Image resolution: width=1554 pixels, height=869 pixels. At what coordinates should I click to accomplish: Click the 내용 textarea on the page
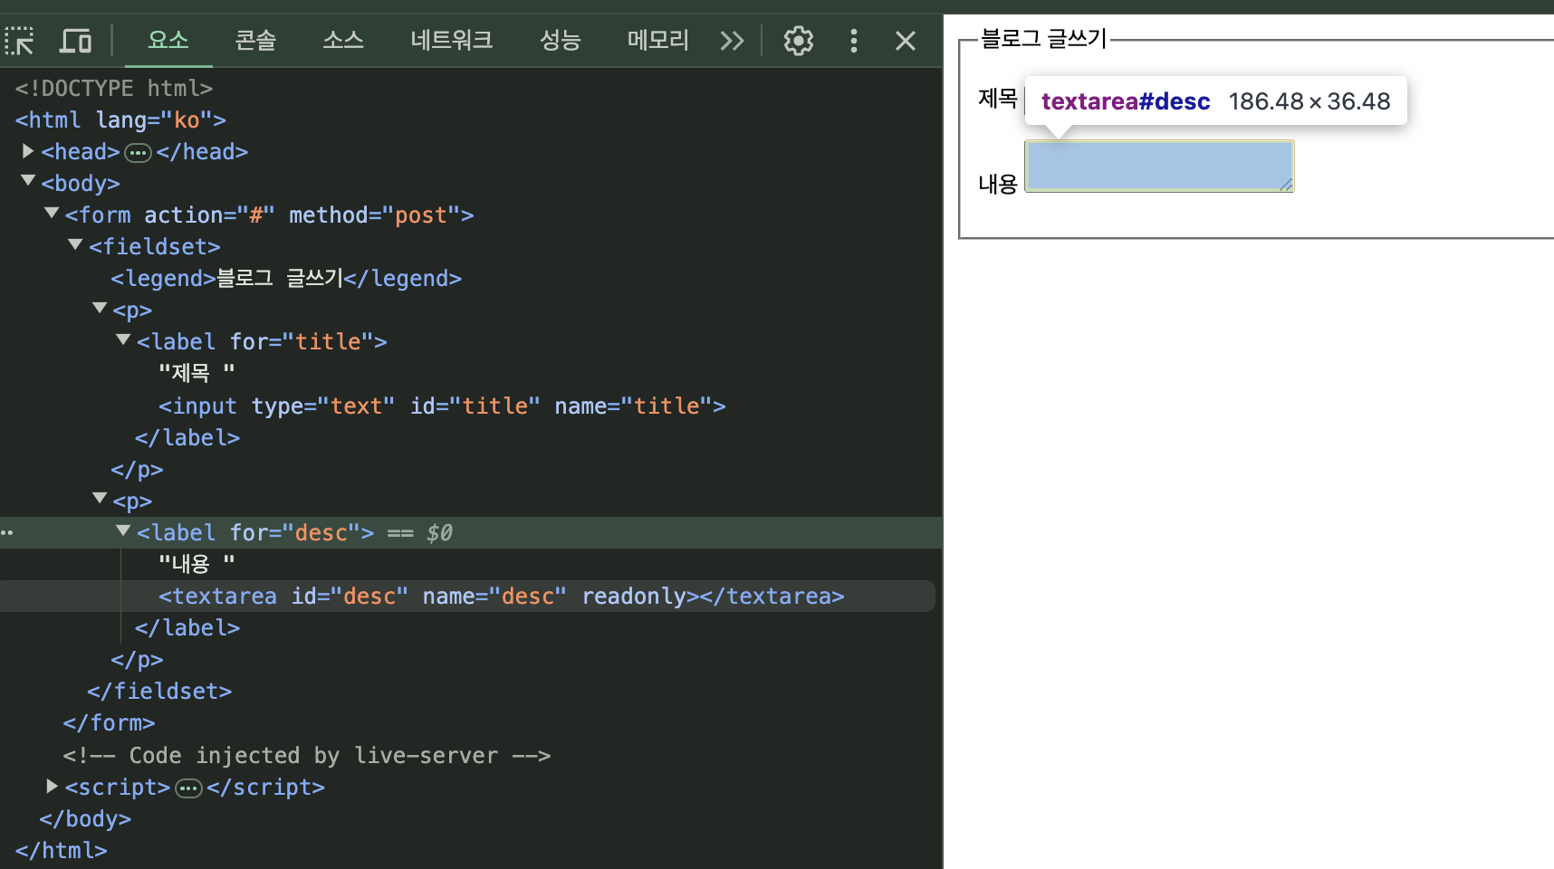[x=1159, y=166]
